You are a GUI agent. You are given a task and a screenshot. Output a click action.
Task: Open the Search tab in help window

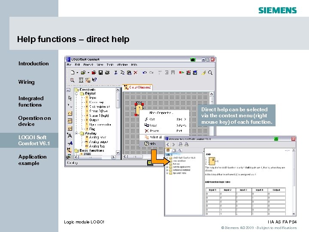point(179,150)
